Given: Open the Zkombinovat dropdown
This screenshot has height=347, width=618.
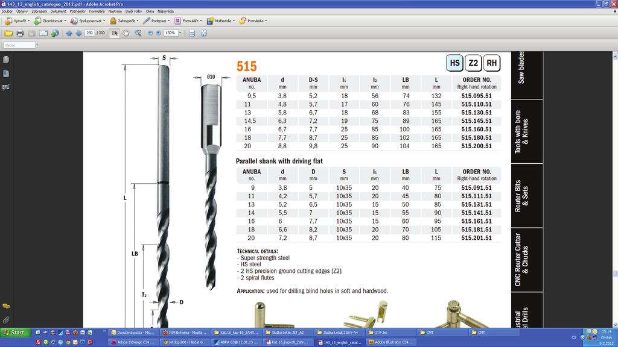Looking at the screenshot, I should [49, 21].
